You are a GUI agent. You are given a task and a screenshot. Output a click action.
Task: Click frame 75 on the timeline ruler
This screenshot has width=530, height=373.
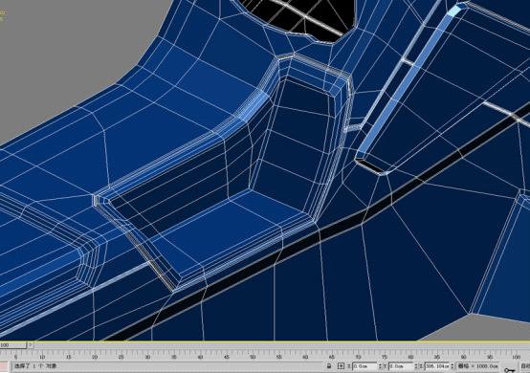point(385,357)
